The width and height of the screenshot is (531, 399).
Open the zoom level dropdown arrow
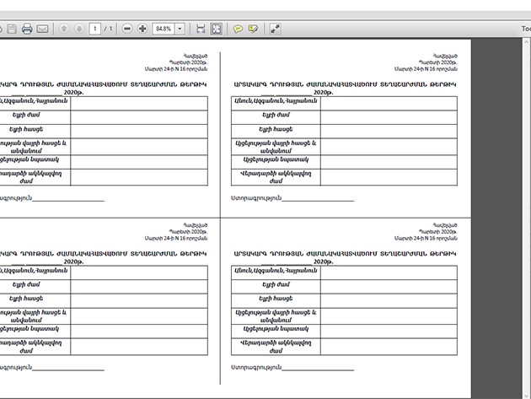tap(180, 29)
